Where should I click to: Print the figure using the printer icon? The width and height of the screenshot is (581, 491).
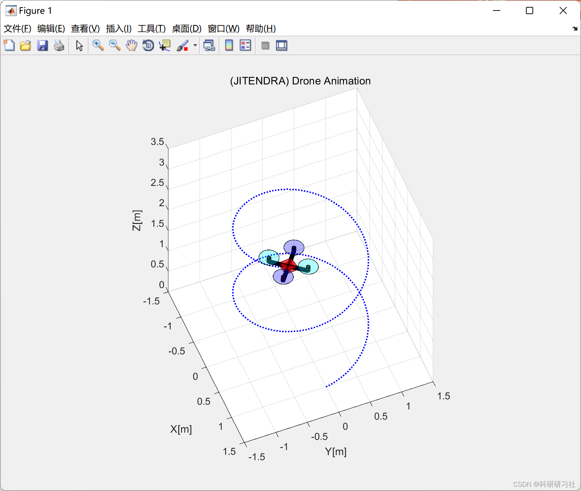point(59,46)
